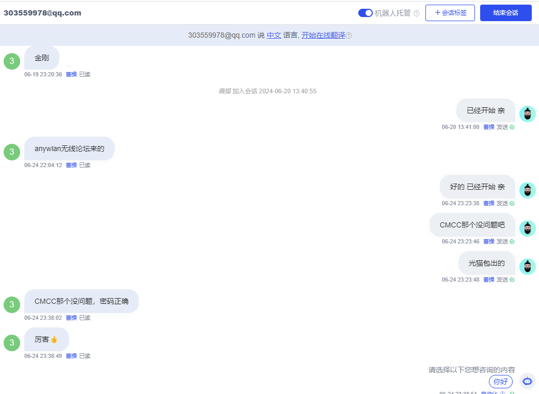Viewport: 539px width, 394px height.
Task: Open agent avatar beside 好的 已经开始 亲
Action: [527, 190]
